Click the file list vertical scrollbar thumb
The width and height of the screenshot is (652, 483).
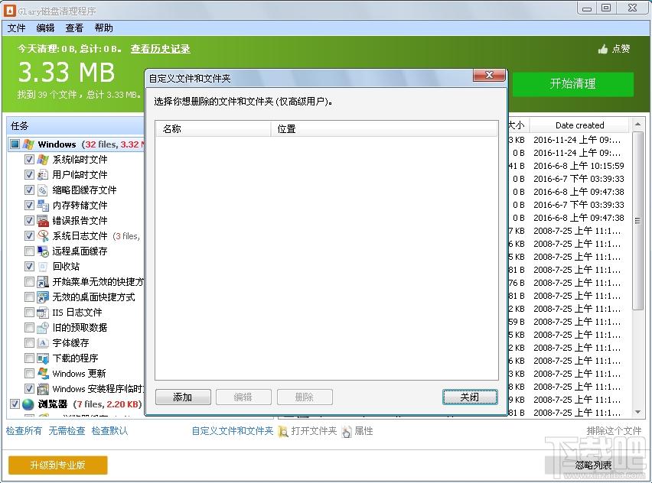click(637, 221)
